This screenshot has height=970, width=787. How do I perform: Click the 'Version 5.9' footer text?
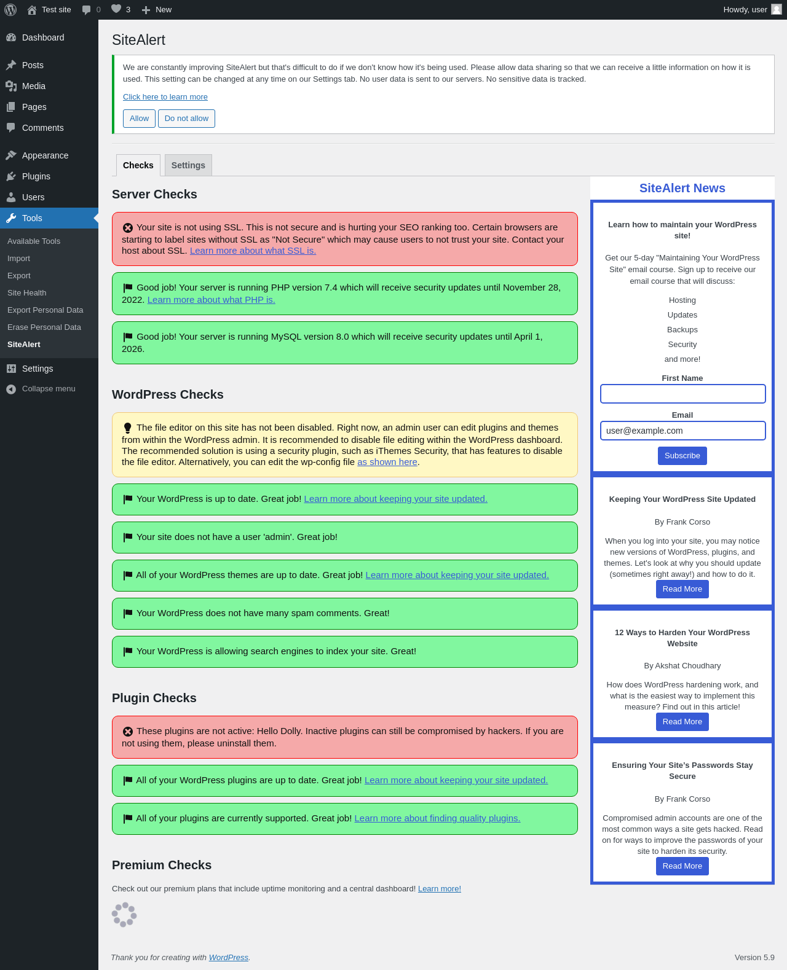tap(754, 958)
